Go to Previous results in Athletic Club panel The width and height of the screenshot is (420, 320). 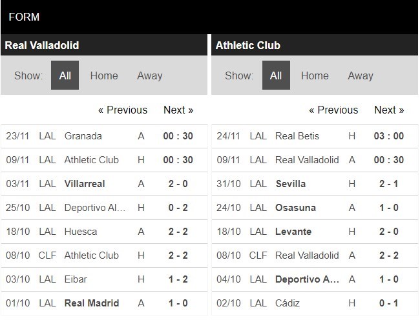point(333,110)
